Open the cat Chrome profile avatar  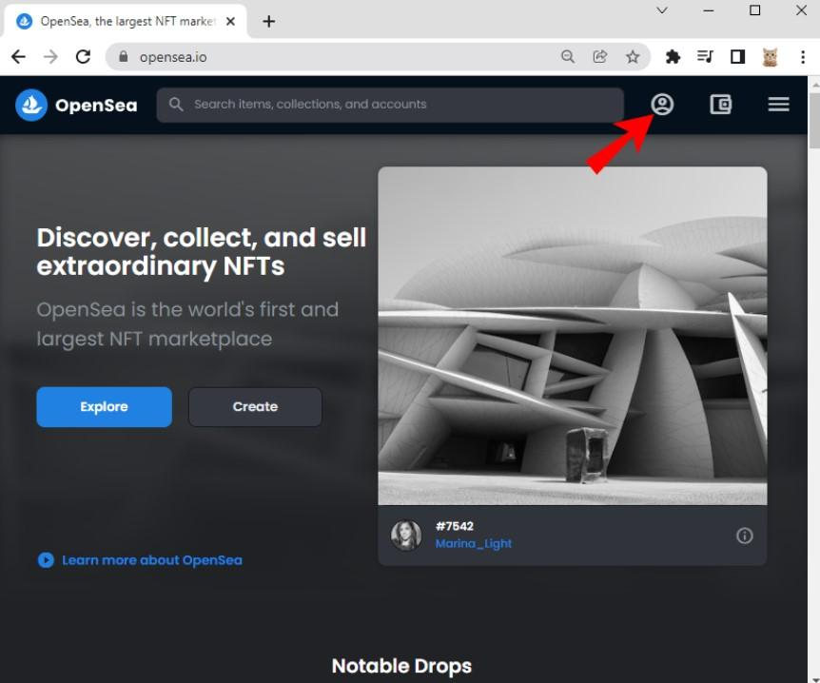click(770, 56)
